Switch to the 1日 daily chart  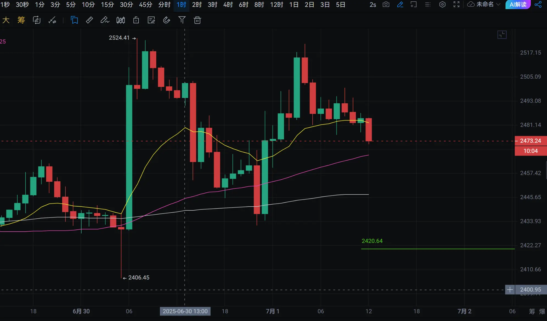pyautogui.click(x=294, y=5)
